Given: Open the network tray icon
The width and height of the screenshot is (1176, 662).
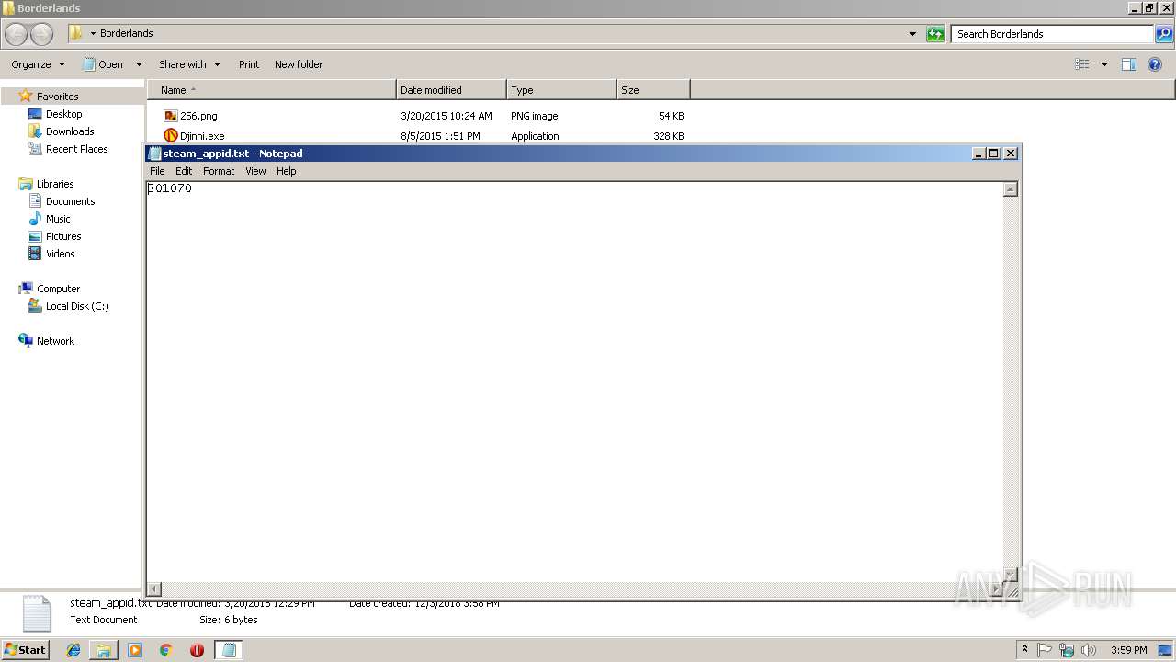Looking at the screenshot, I should pos(1067,650).
